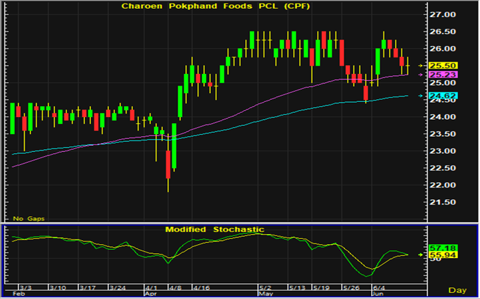Click the 22.00 price axis label
The height and width of the screenshot is (299, 480).
coord(442,185)
